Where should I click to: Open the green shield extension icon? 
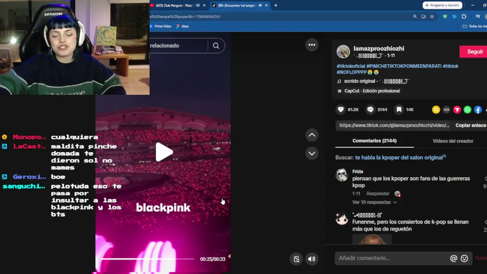445,17
